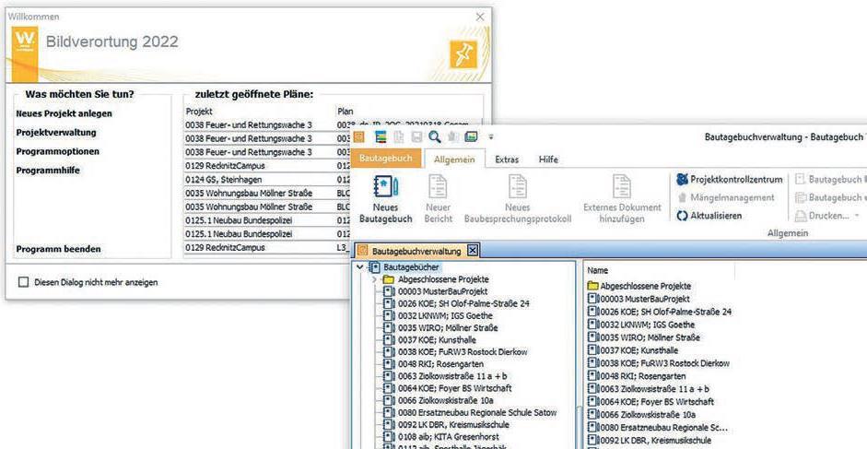Switch to the Extras ribbon tab
Image resolution: width=867 pixels, height=449 pixels.
click(x=507, y=160)
